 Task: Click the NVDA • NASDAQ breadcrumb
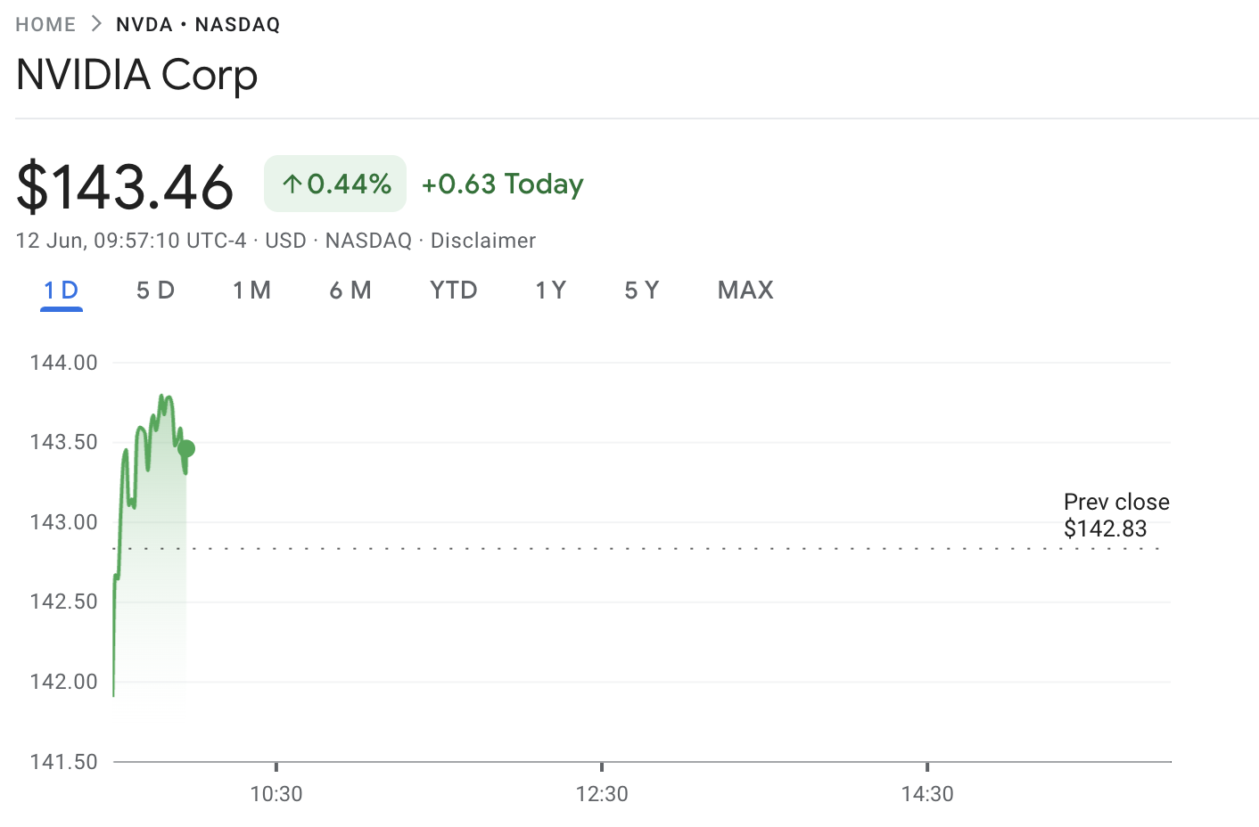pos(198,25)
